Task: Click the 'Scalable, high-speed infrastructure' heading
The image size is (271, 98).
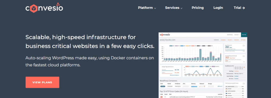Action: click(x=90, y=42)
